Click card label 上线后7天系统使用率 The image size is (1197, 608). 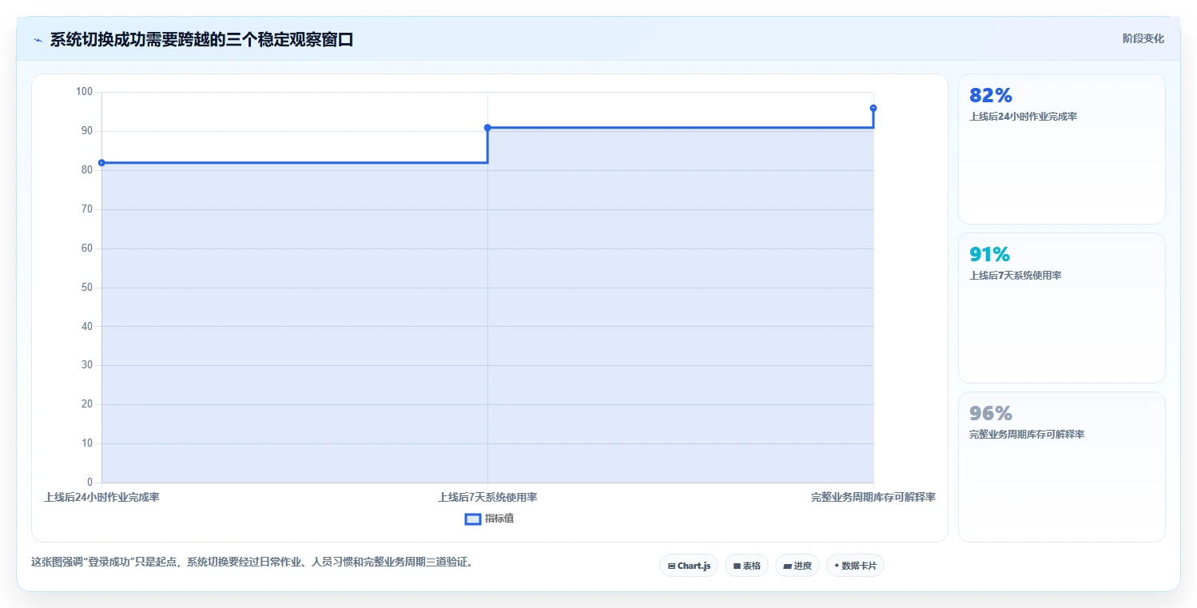tap(1016, 276)
